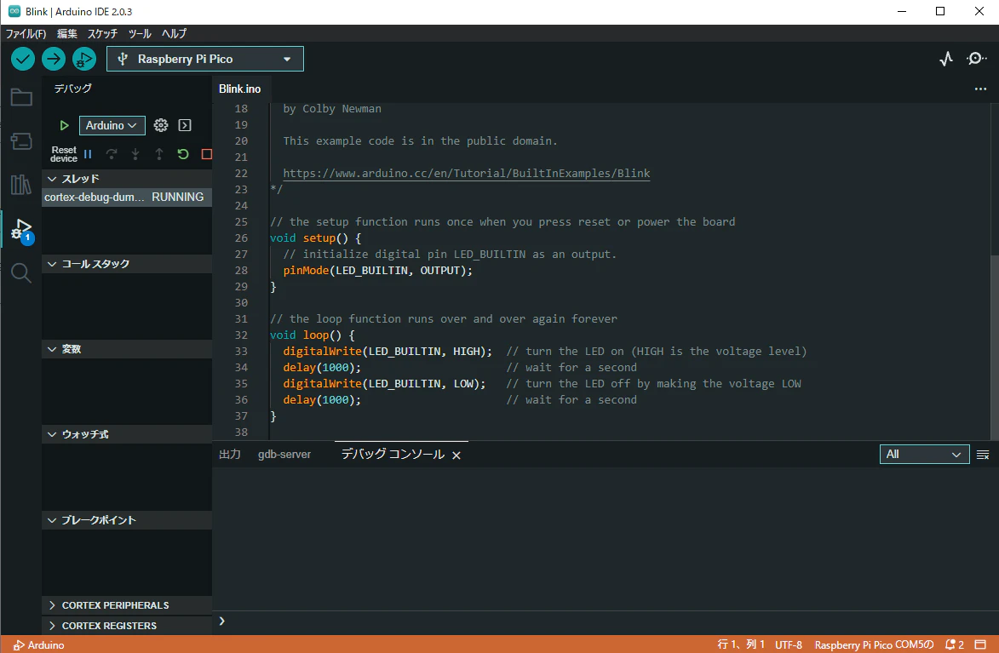This screenshot has width=999, height=653.
Task: Clear the debug console output
Action: coord(983,455)
